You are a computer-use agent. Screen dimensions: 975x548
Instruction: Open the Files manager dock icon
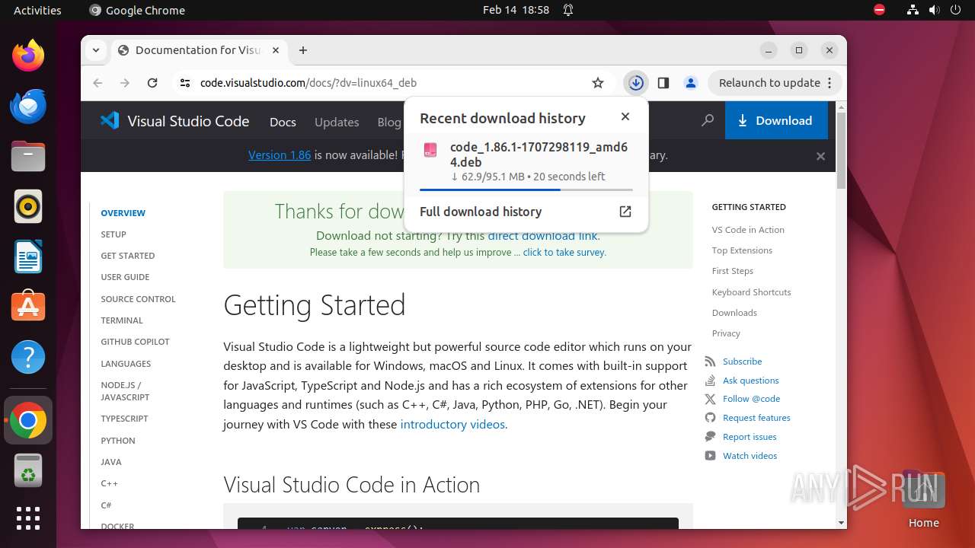[28, 156]
